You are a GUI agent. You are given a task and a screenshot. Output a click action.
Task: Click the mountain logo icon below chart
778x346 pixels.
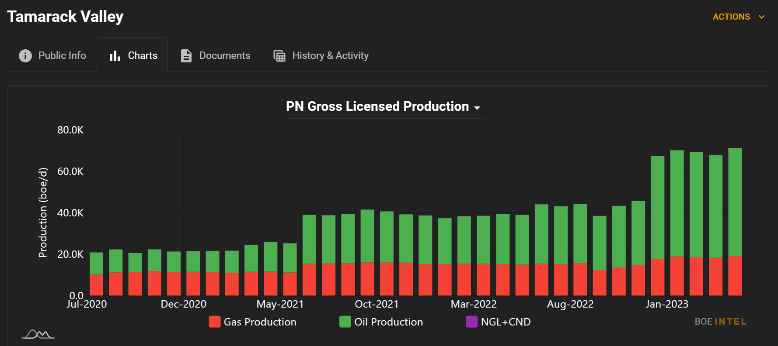[38, 334]
